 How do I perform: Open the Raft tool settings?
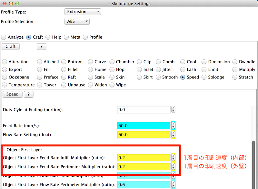pyautogui.click(x=64, y=77)
